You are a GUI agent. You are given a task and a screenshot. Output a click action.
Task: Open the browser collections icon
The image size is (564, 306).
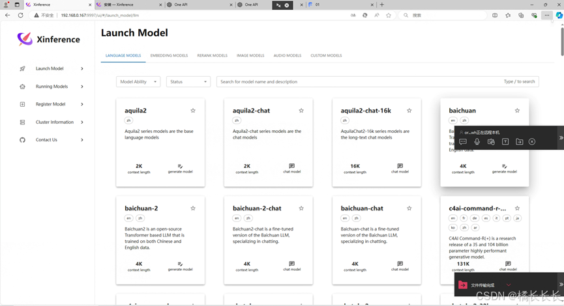coord(521,16)
